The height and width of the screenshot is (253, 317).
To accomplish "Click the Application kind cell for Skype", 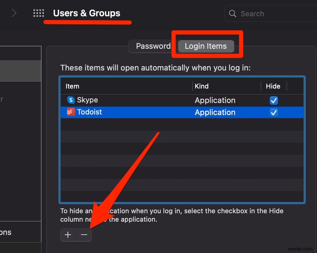I will pyautogui.click(x=215, y=100).
